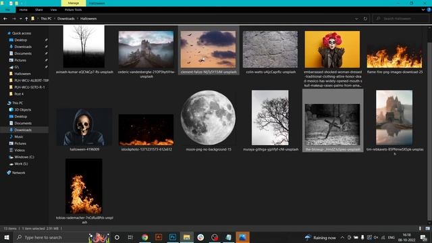
Task: Open the File menu
Action: point(7,9)
